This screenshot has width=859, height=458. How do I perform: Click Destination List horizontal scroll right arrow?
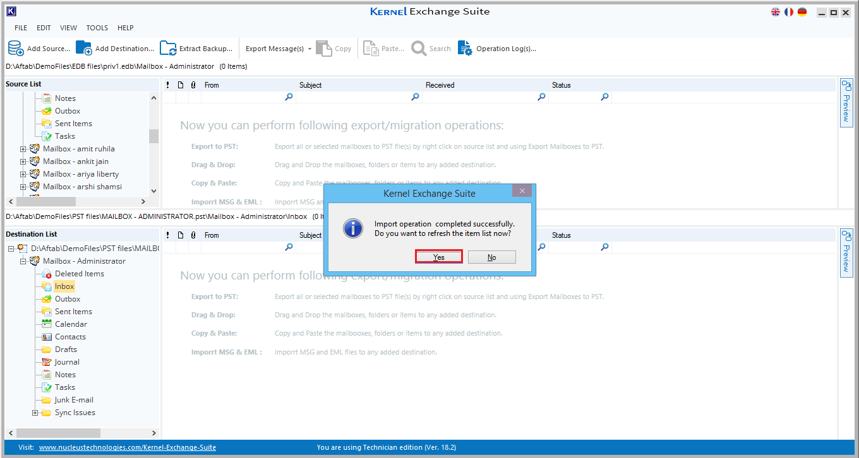[154, 433]
